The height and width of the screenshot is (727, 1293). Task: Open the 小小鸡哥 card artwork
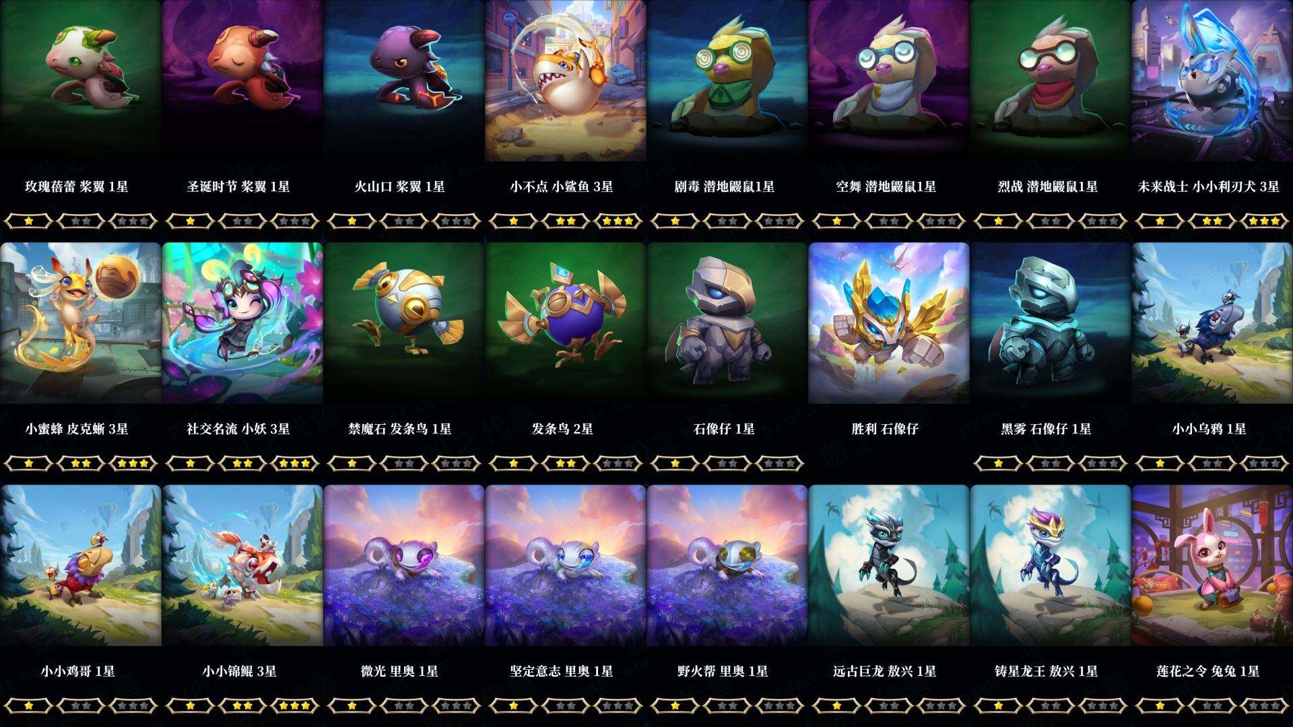(x=81, y=565)
